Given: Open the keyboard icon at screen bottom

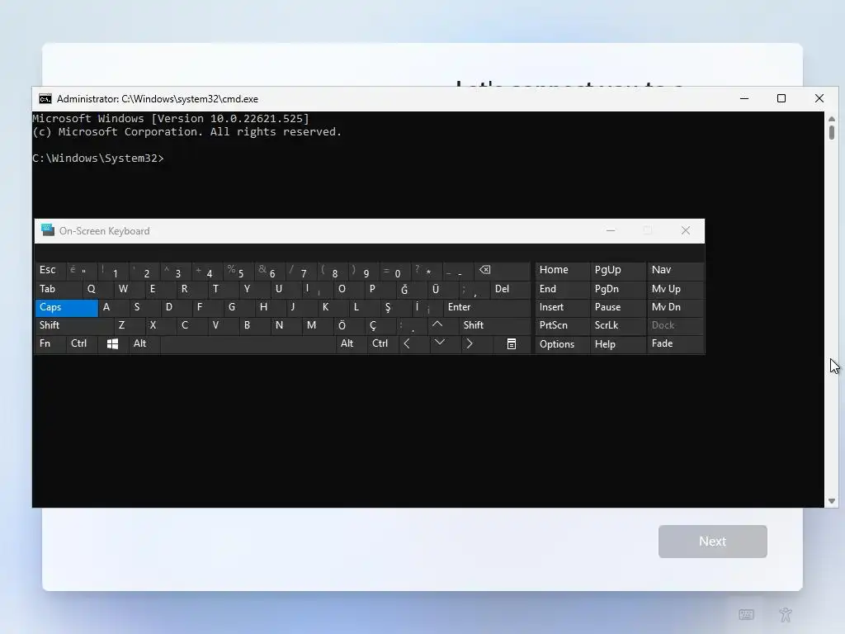Looking at the screenshot, I should point(746,614).
